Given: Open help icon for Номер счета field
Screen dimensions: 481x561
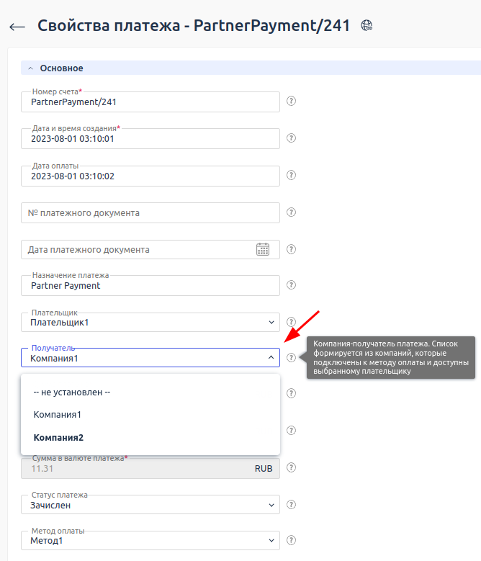Looking at the screenshot, I should click(292, 101).
